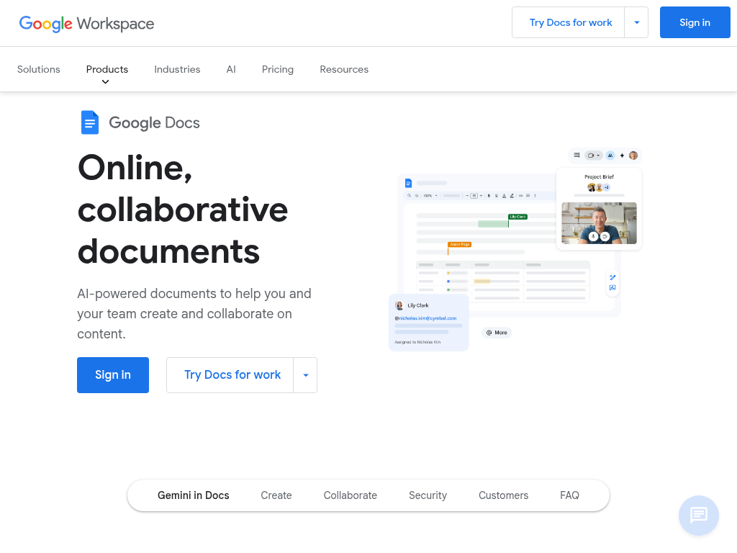
Task: Click the Lily Clark comment card
Action: pos(429,323)
